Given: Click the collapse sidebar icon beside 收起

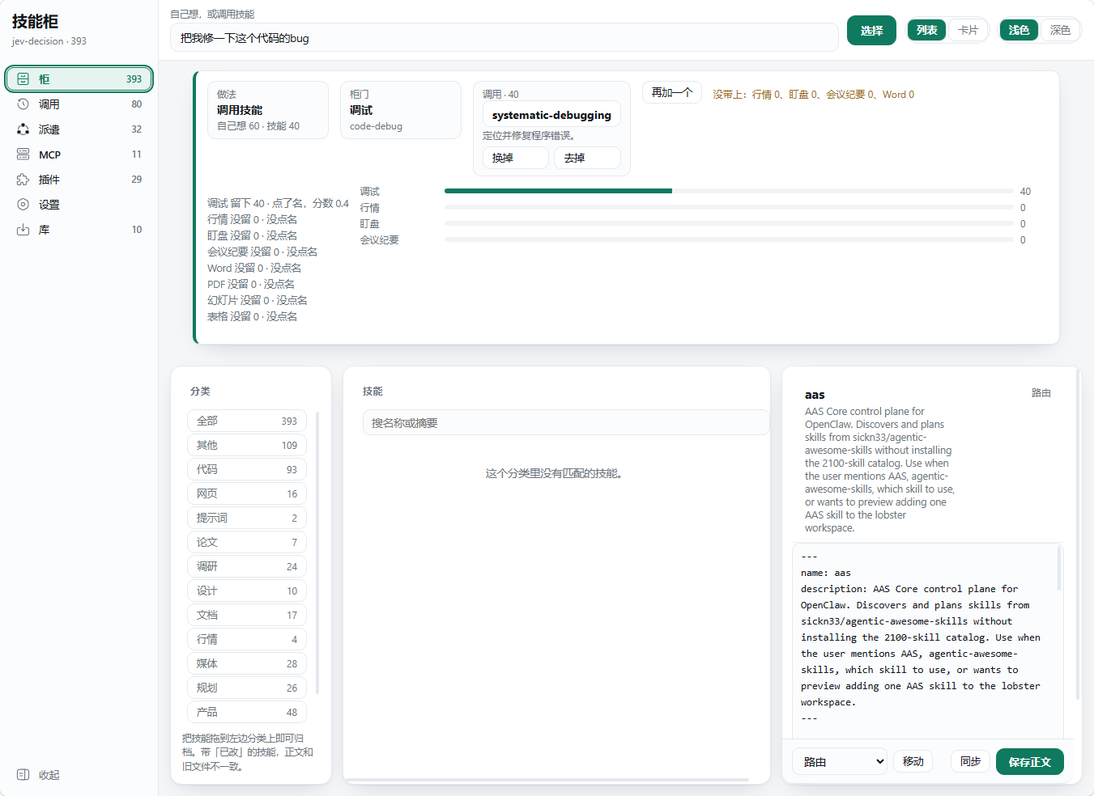Looking at the screenshot, I should [23, 775].
